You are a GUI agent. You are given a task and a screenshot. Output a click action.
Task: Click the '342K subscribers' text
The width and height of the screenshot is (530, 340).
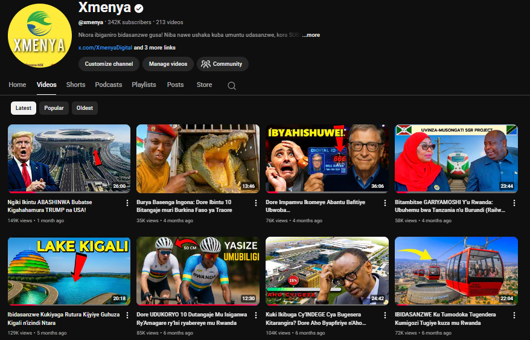129,22
